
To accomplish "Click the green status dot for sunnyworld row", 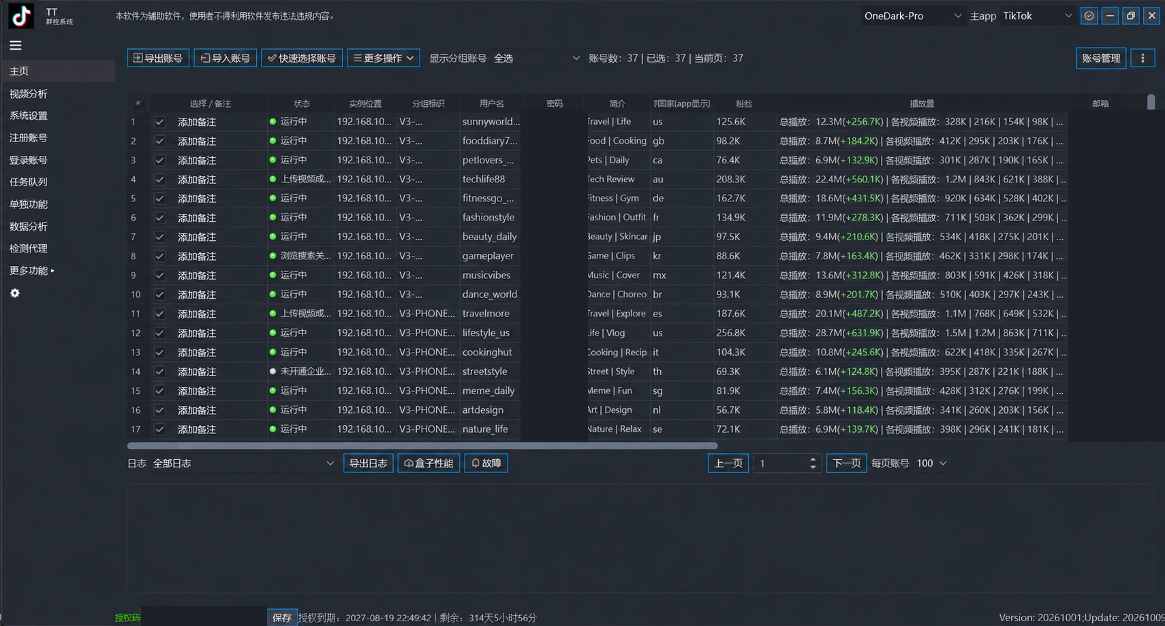I will click(273, 122).
